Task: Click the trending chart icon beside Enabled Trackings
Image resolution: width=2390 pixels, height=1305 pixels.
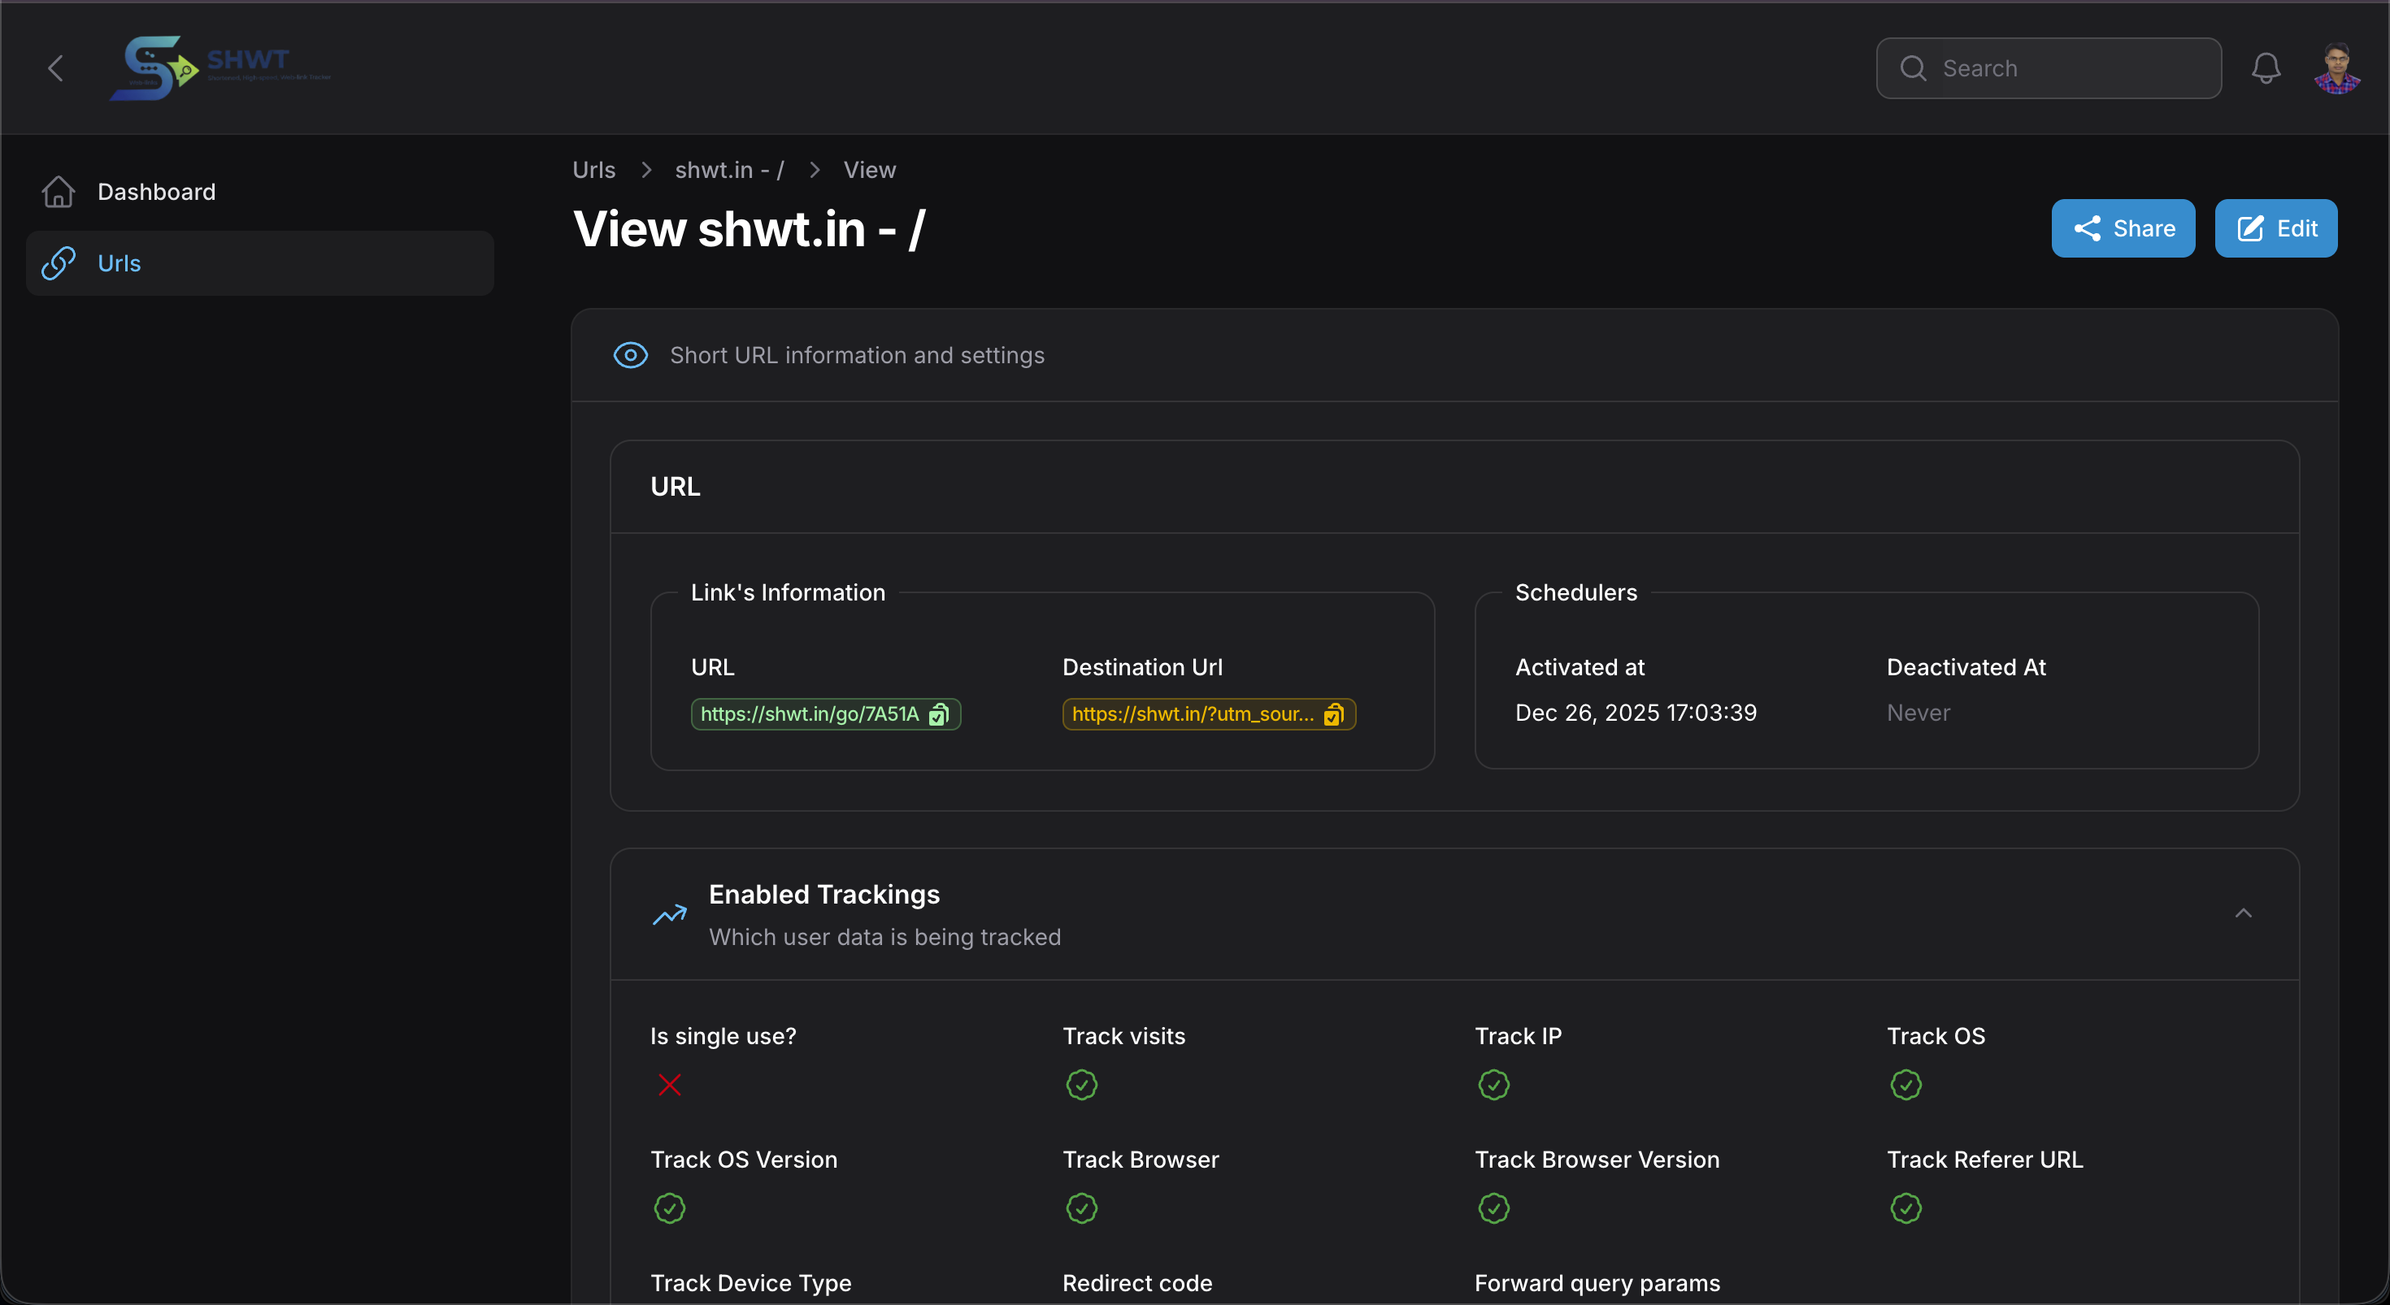Action: [x=668, y=914]
